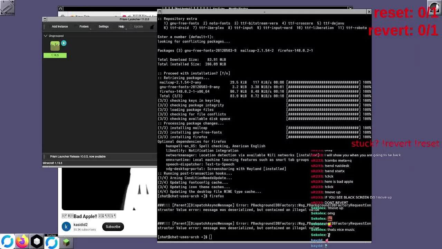The image size is (442, 249).
Task: Open Prism Launcher Settings
Action: [x=104, y=27]
